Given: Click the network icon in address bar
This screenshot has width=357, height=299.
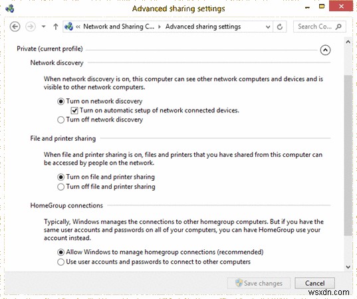Looking at the screenshot, I should 68,27.
